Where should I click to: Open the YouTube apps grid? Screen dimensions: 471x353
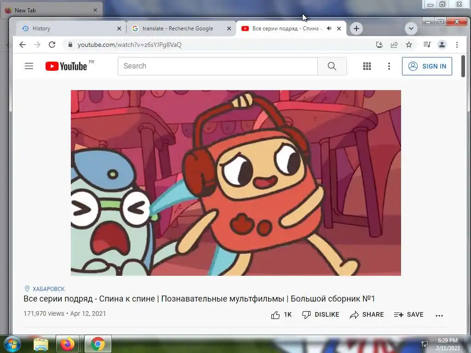pos(367,66)
